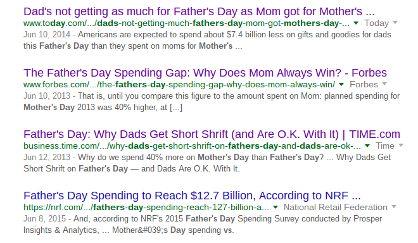
Task: Open NRF Father's Day Spending $12.7 Billion headline
Action: click(192, 196)
